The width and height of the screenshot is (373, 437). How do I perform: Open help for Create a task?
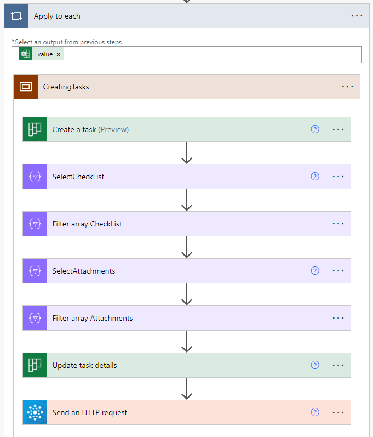click(x=315, y=129)
